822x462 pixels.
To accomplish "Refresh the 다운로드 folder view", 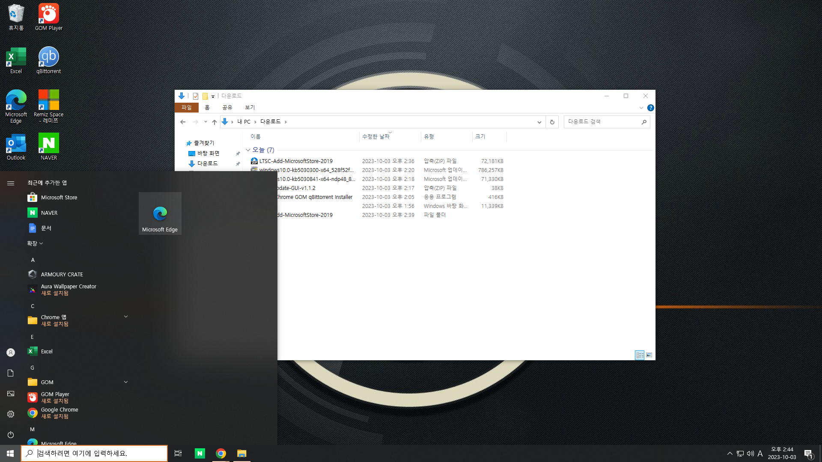I will point(552,122).
